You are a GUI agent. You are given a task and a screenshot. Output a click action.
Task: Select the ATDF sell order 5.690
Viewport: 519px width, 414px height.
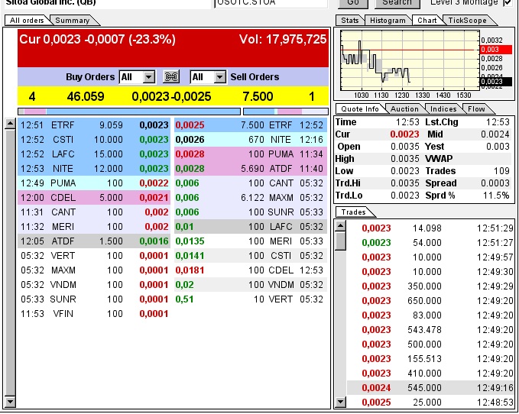(251, 169)
